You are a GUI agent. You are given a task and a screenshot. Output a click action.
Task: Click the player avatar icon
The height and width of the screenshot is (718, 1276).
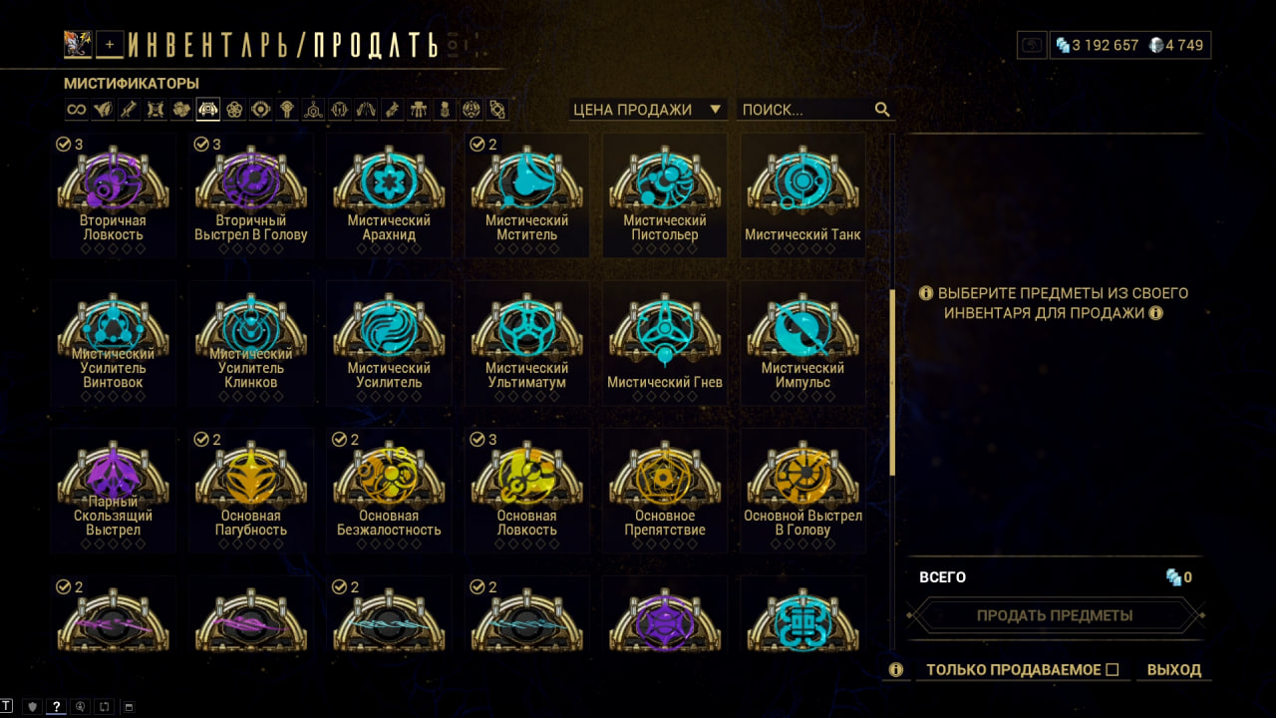tap(77, 44)
